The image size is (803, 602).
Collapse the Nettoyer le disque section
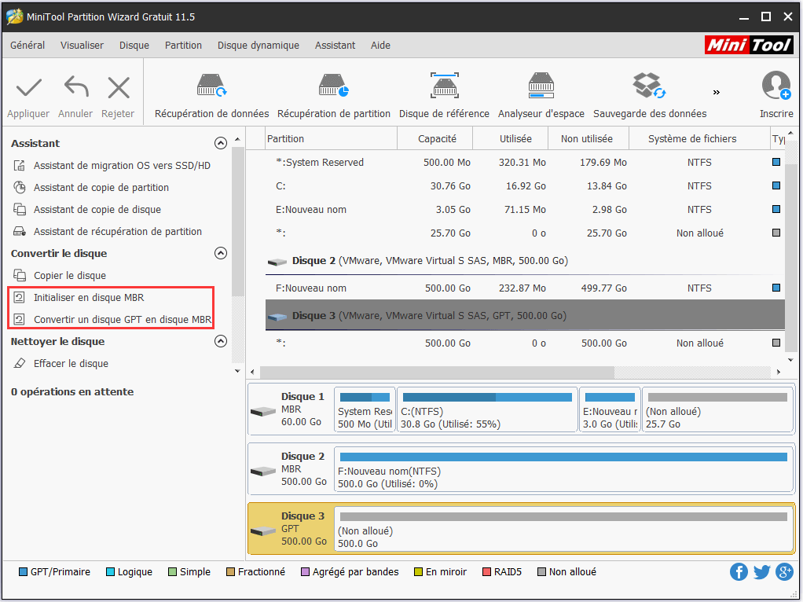tap(221, 342)
